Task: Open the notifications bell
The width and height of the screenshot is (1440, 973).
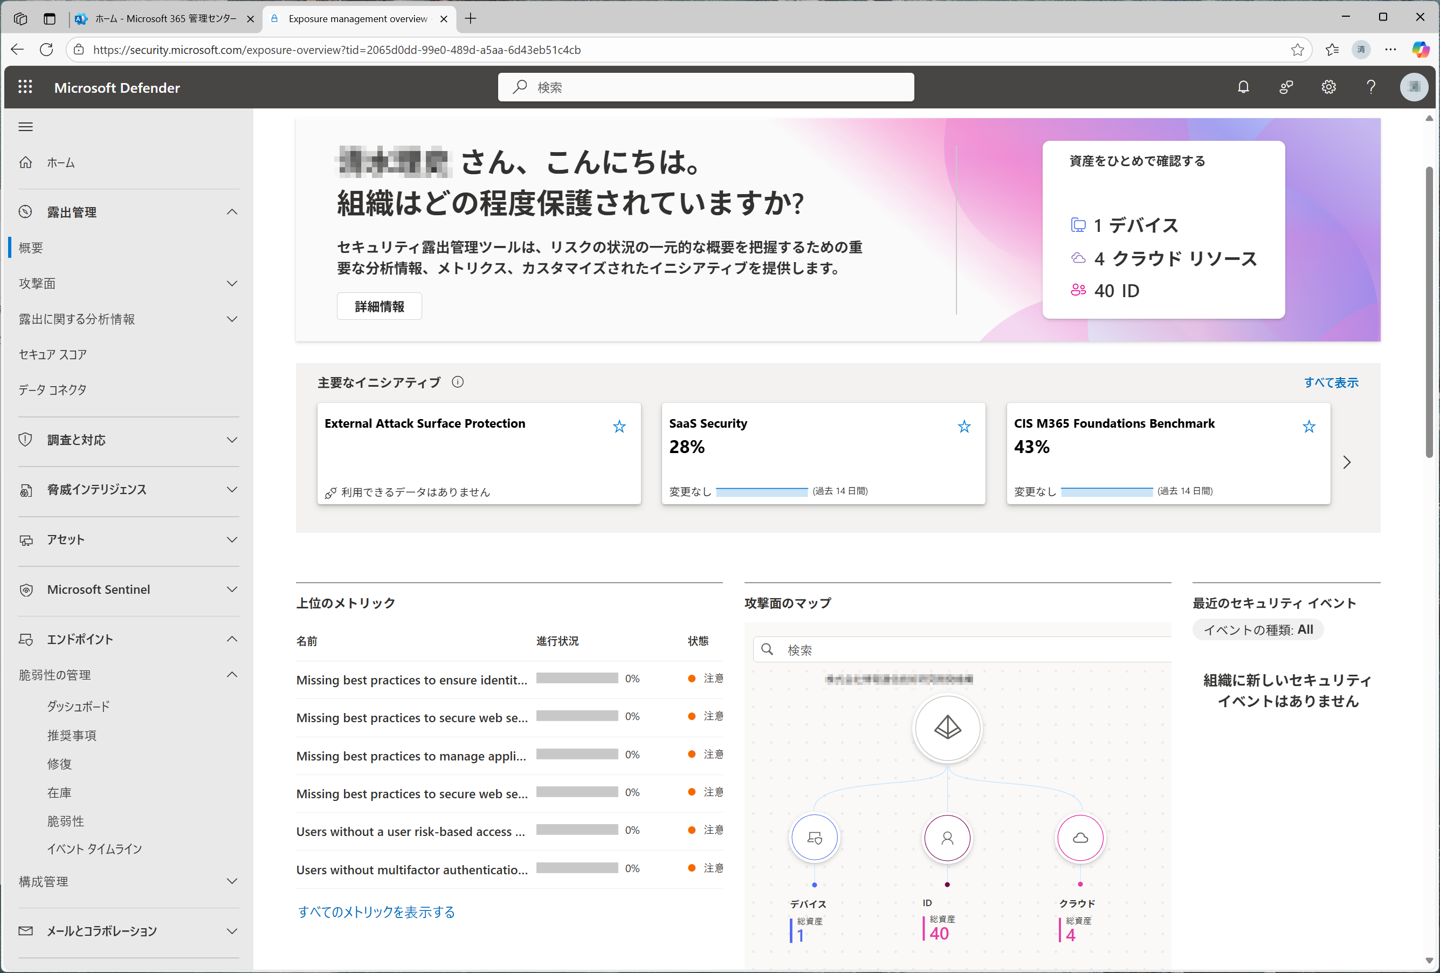Action: point(1244,87)
